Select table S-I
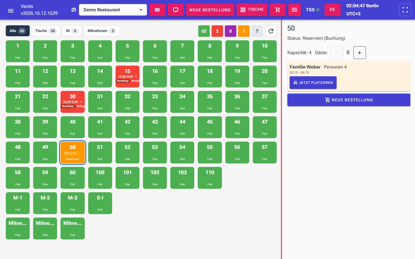 pos(100,203)
